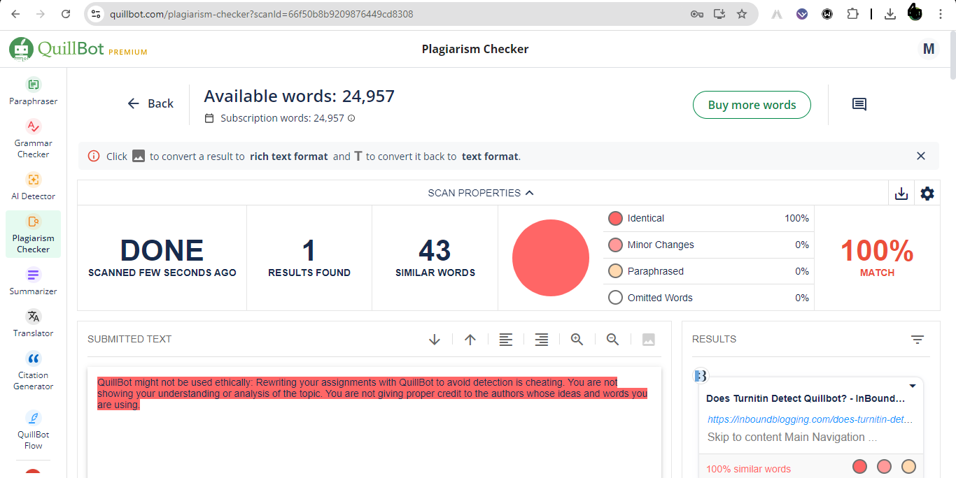Image resolution: width=956 pixels, height=478 pixels.
Task: Open browser downloads
Action: (890, 14)
